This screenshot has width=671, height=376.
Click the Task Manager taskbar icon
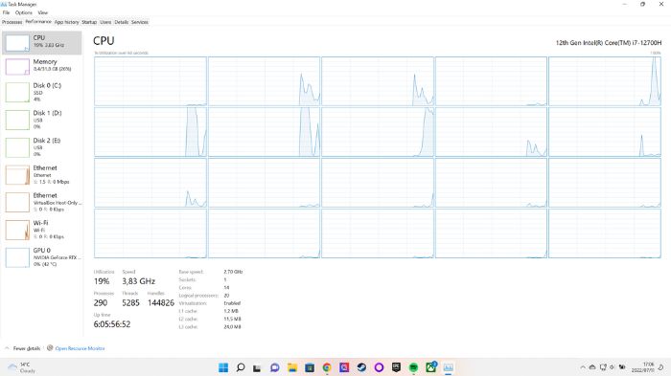pos(448,367)
